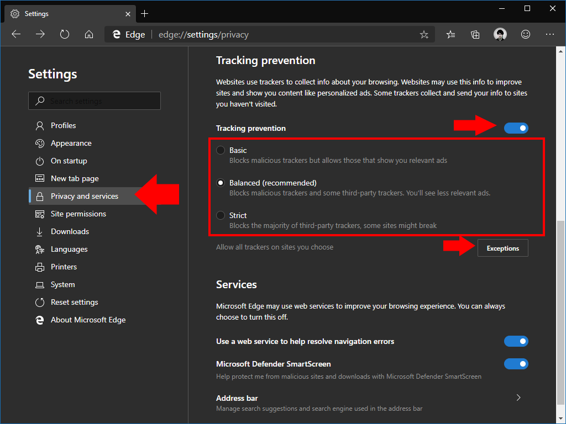Open Site permissions in the sidebar
The width and height of the screenshot is (566, 424).
point(78,214)
